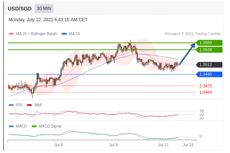
Task: Click the red 9MA legend swatch
Action: (29, 105)
